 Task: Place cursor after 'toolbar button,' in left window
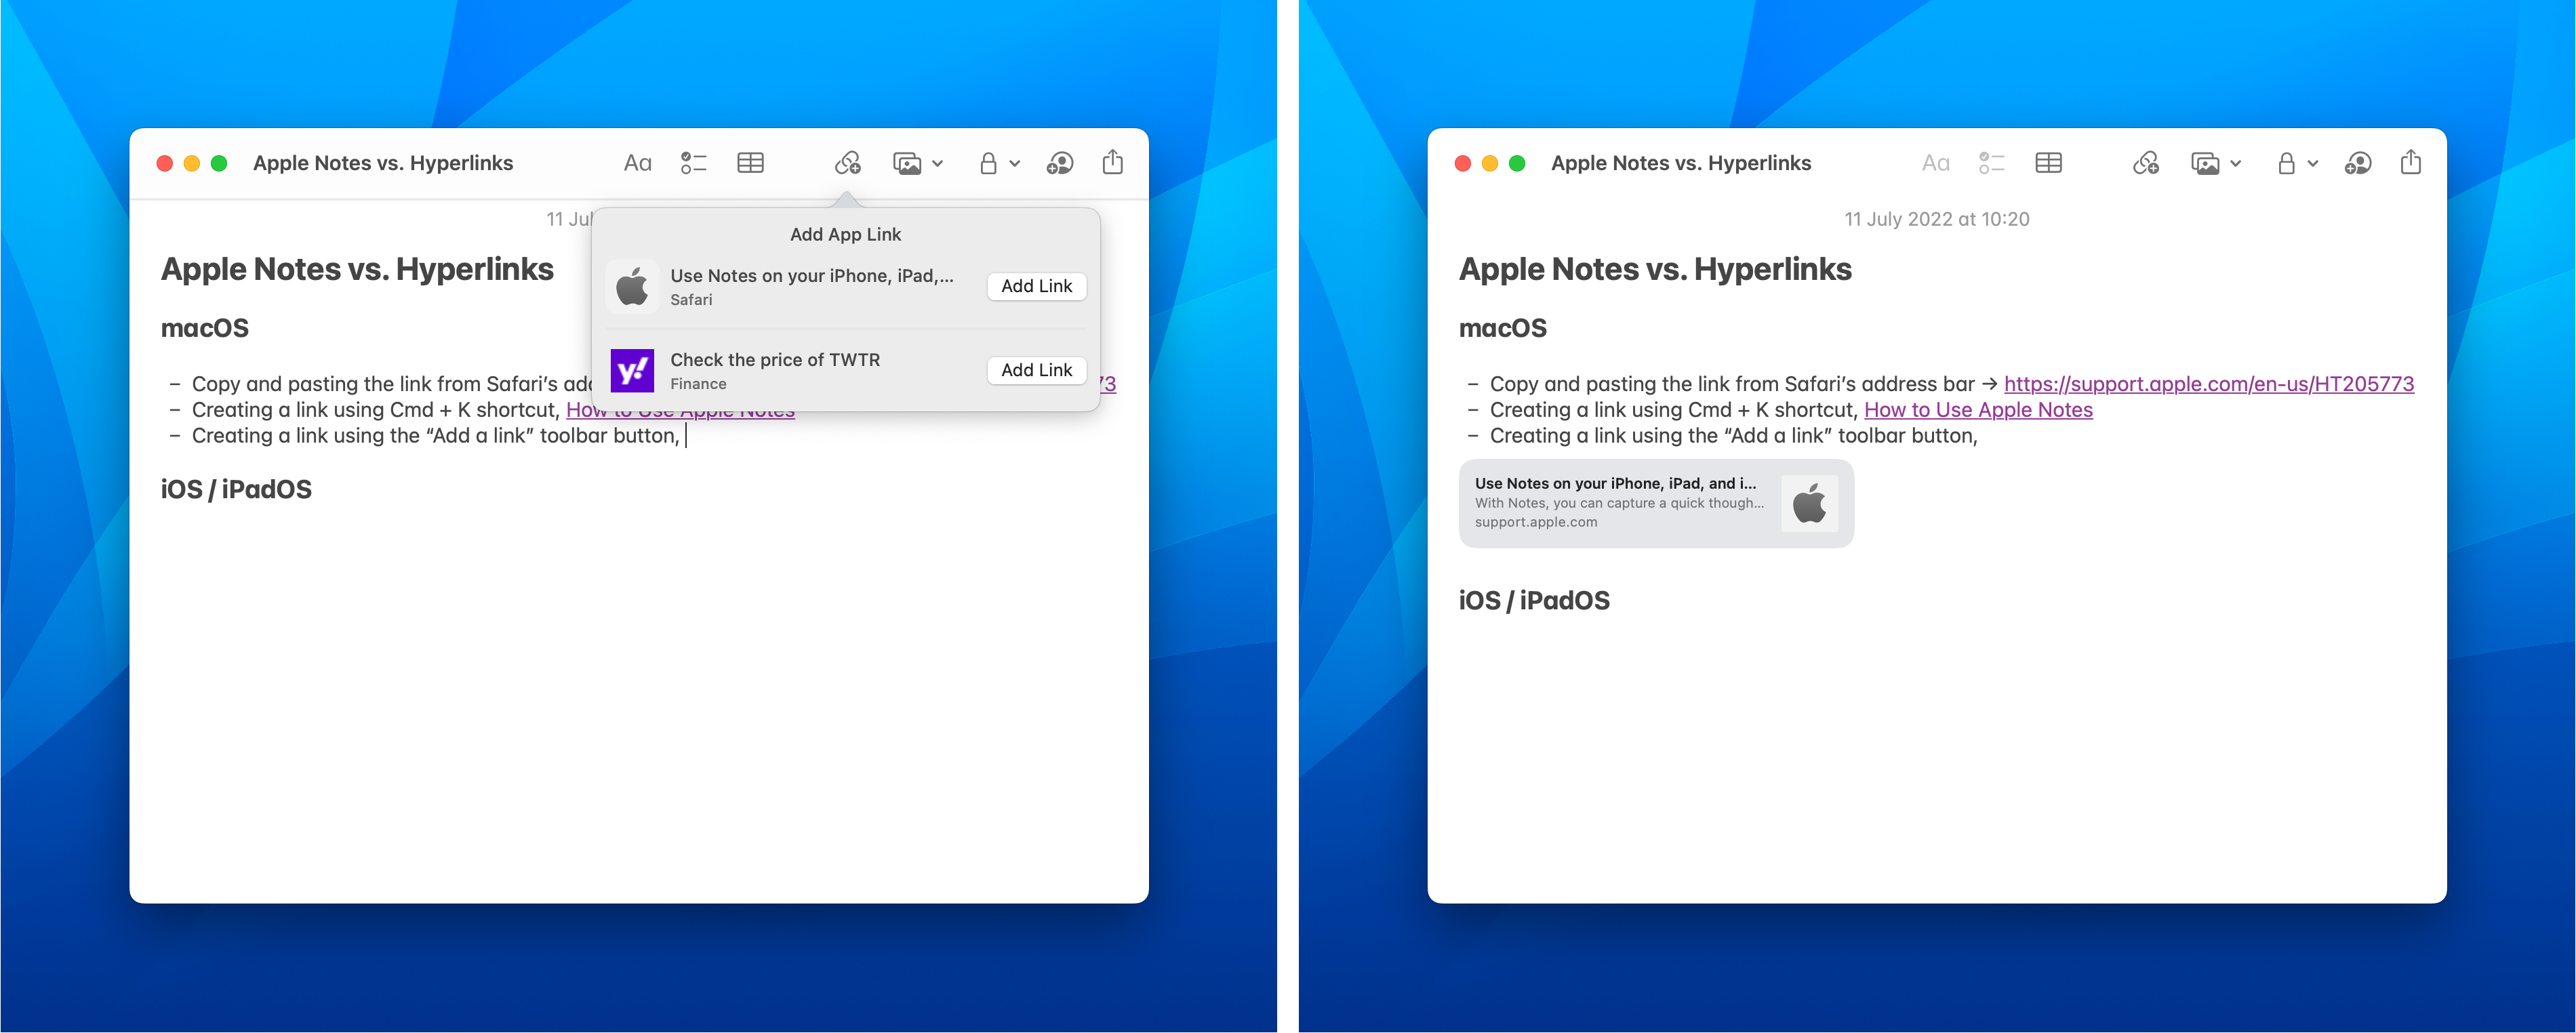[685, 436]
